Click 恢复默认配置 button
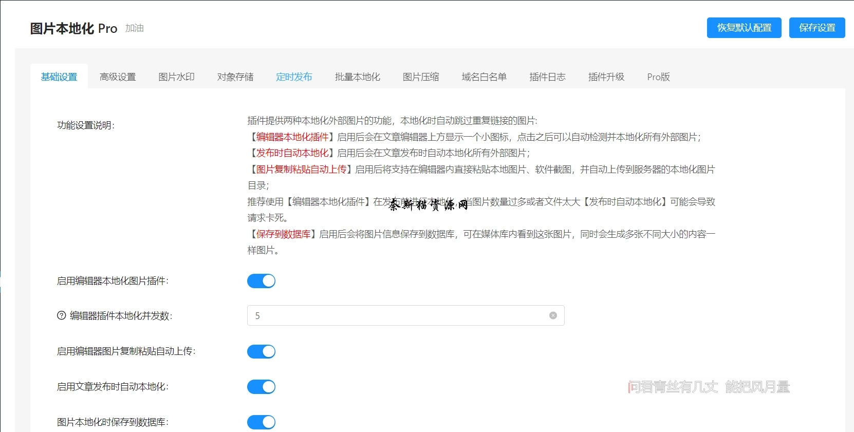Image resolution: width=854 pixels, height=432 pixels. point(744,28)
